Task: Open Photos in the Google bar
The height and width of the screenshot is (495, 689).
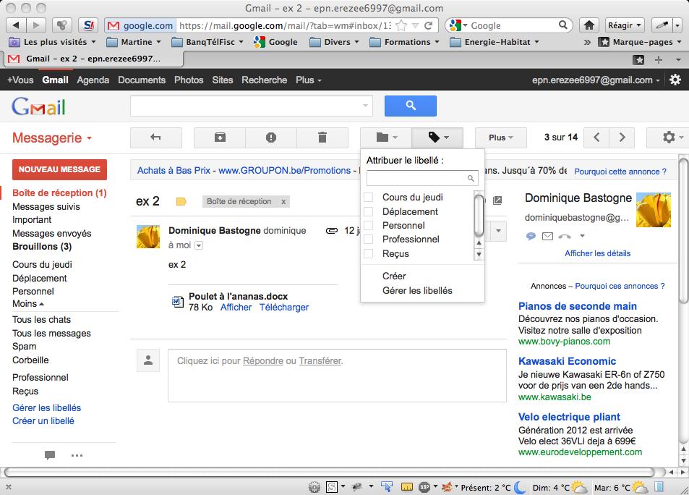Action: point(189,80)
